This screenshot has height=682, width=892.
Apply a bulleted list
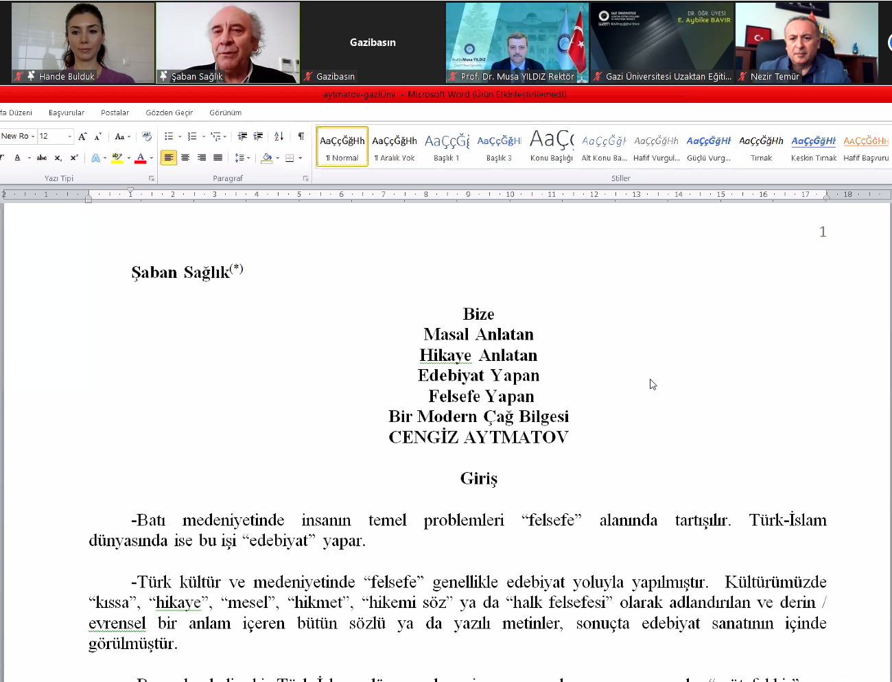(169, 137)
